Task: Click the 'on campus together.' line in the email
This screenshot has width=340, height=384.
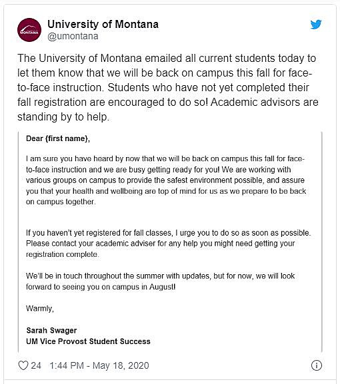Action: (61, 202)
